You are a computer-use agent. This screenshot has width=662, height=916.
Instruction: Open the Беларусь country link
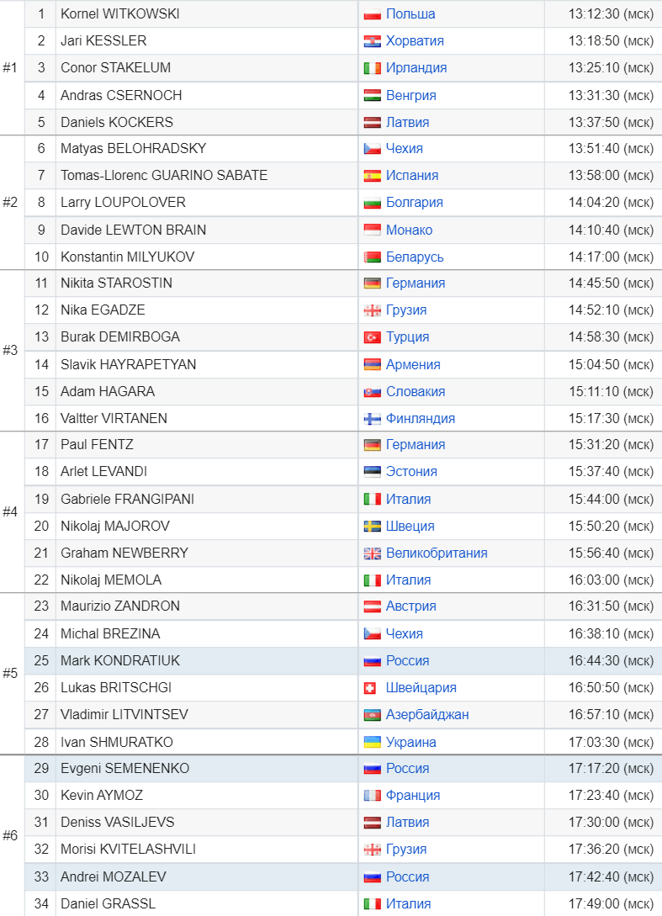(415, 257)
